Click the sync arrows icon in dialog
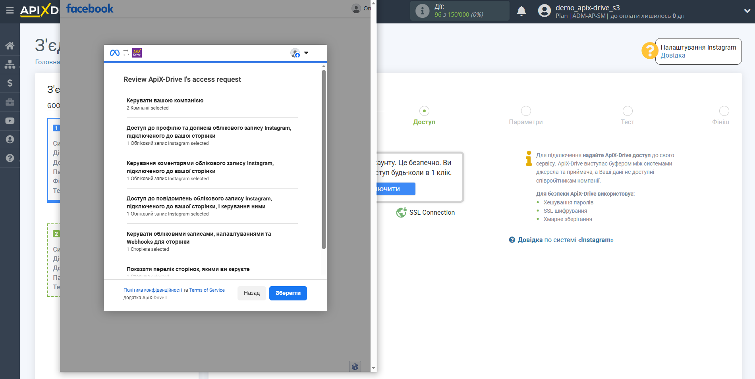The image size is (755, 379). (126, 53)
